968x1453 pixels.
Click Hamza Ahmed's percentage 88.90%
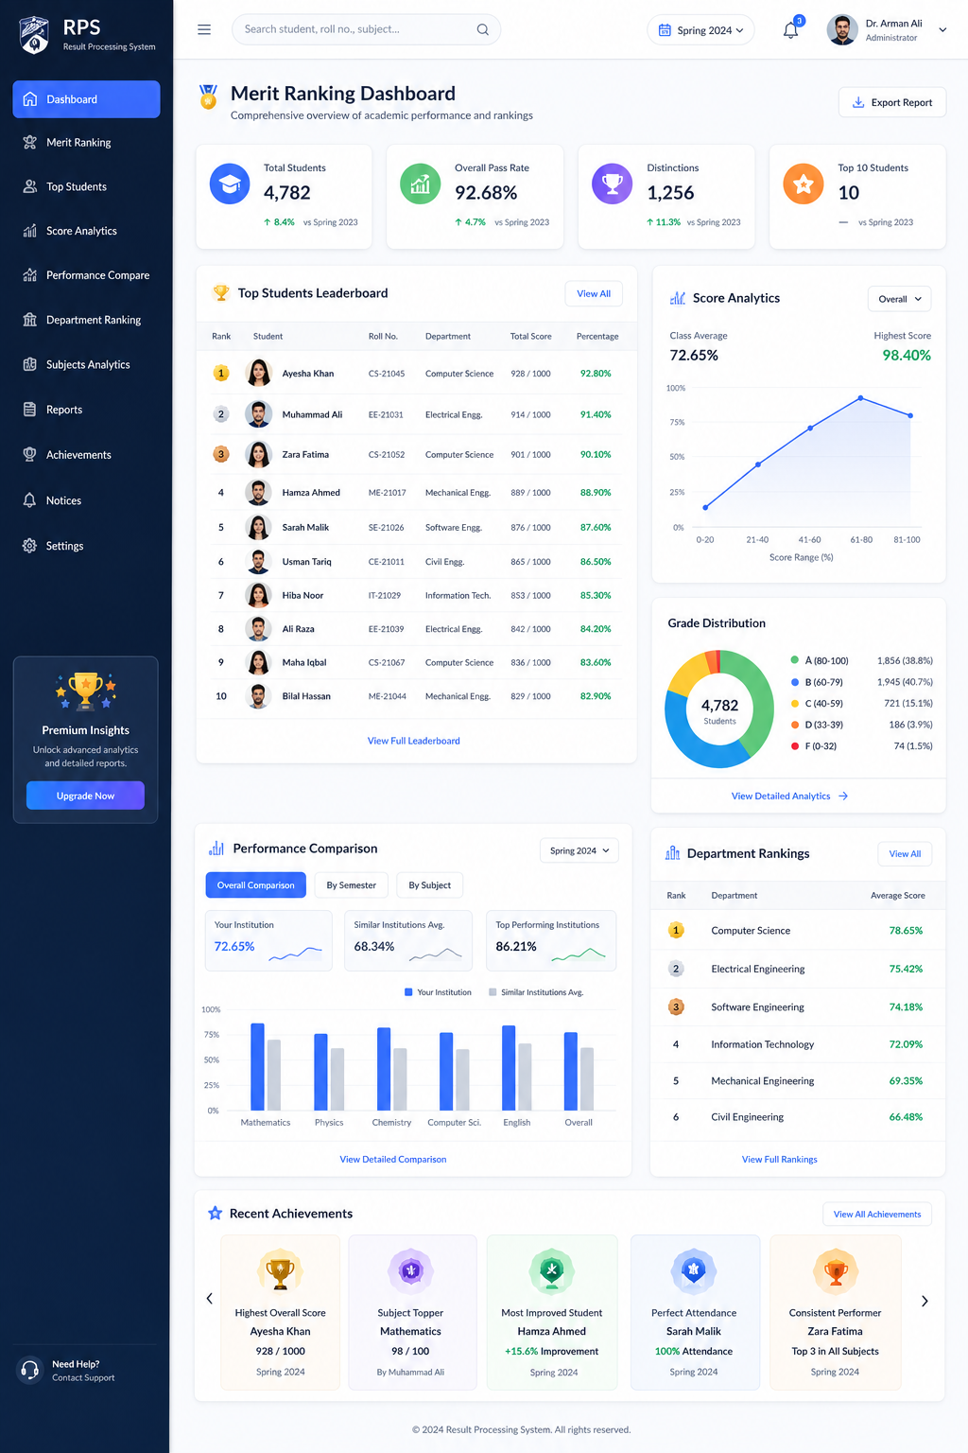596,493
